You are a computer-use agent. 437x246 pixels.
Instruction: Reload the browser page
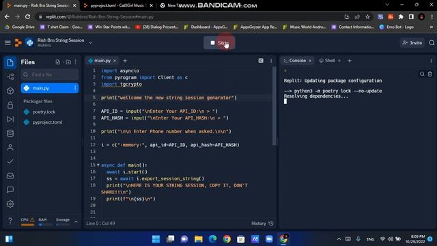[x=27, y=16]
